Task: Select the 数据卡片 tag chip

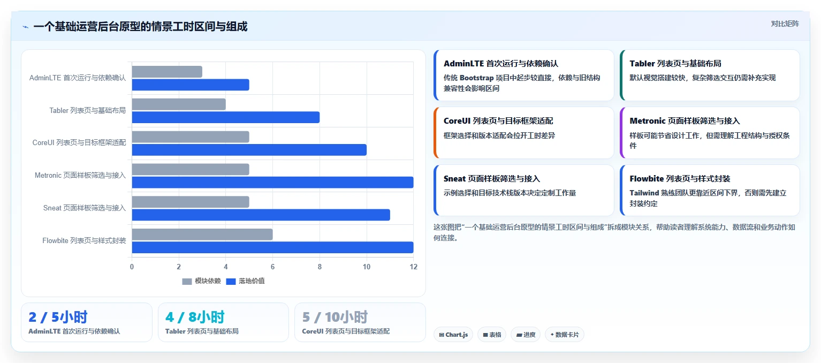Action: (x=564, y=335)
